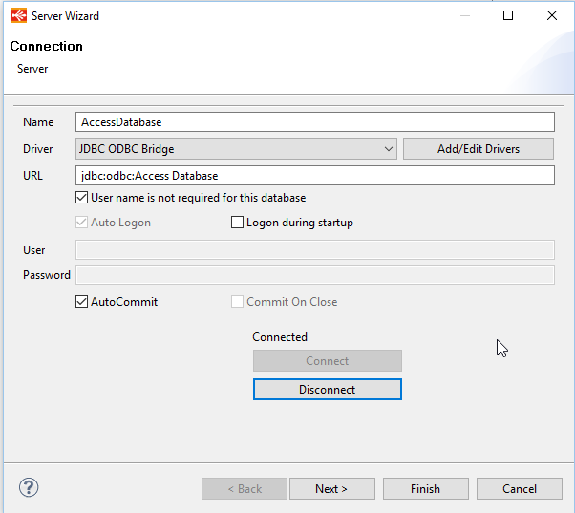Image resolution: width=575 pixels, height=513 pixels.
Task: Enable Logon during startup checkbox
Action: click(x=237, y=223)
